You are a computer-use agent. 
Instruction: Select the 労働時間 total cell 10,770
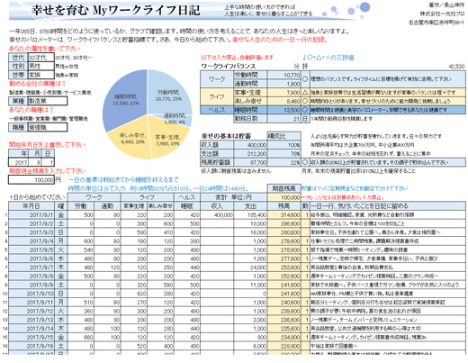[283, 75]
